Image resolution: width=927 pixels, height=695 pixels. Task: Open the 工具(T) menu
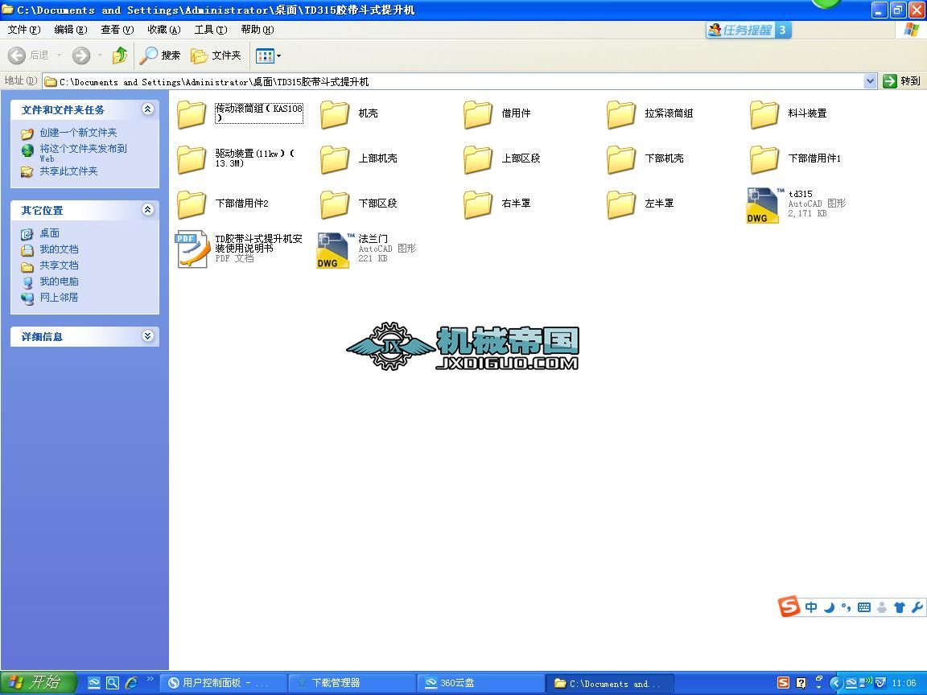pyautogui.click(x=211, y=30)
